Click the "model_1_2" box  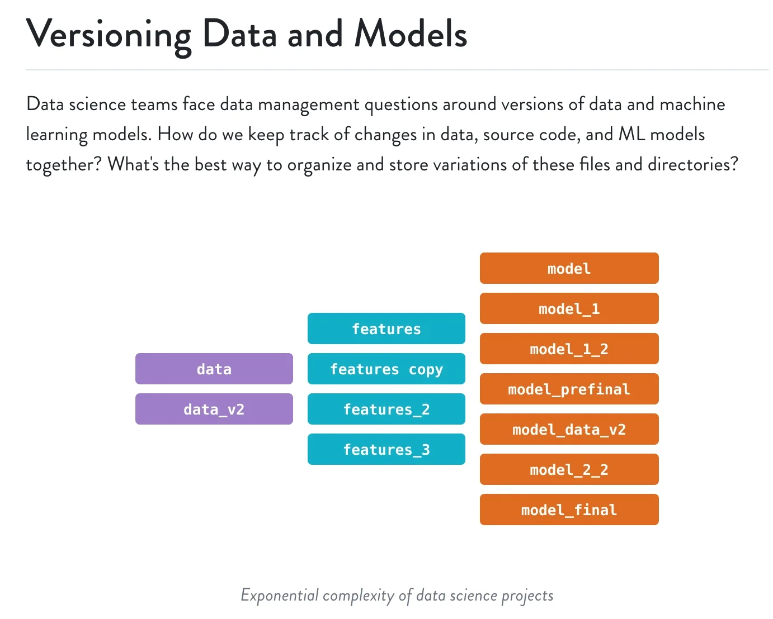pos(569,349)
